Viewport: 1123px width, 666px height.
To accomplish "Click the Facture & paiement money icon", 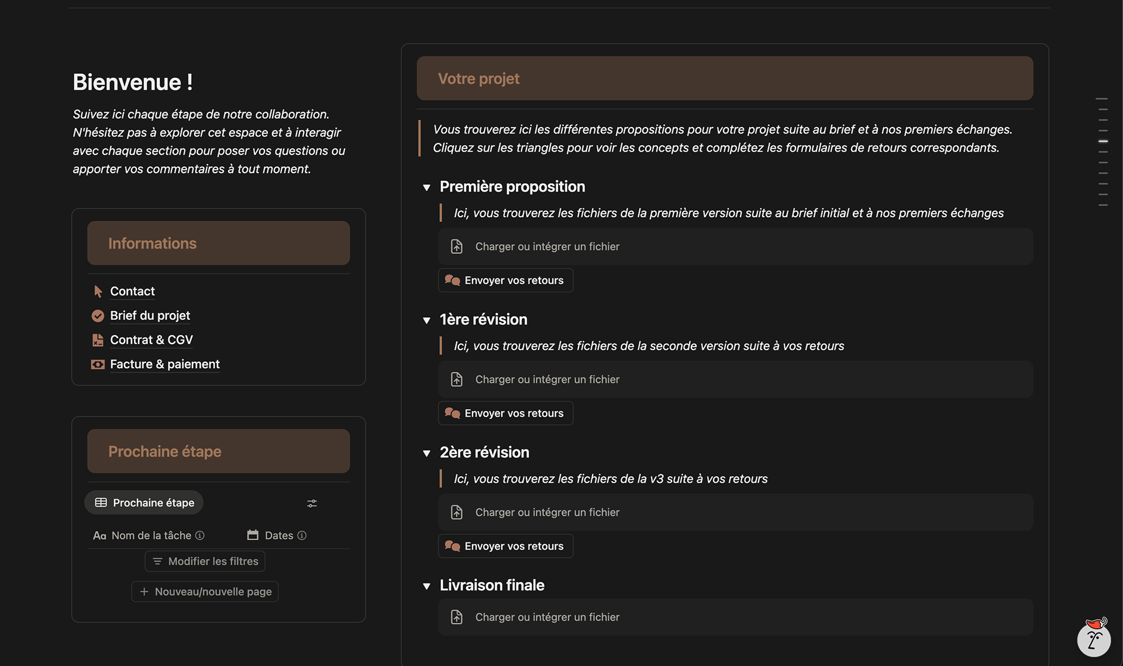I will [98, 365].
